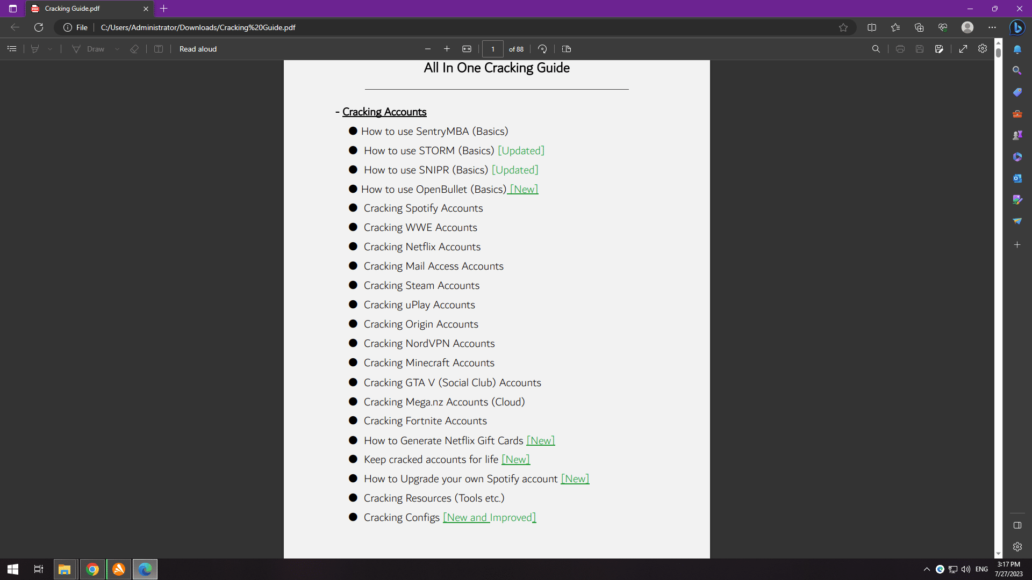Click the Fit to width icon
The image size is (1032, 580).
tap(467, 49)
